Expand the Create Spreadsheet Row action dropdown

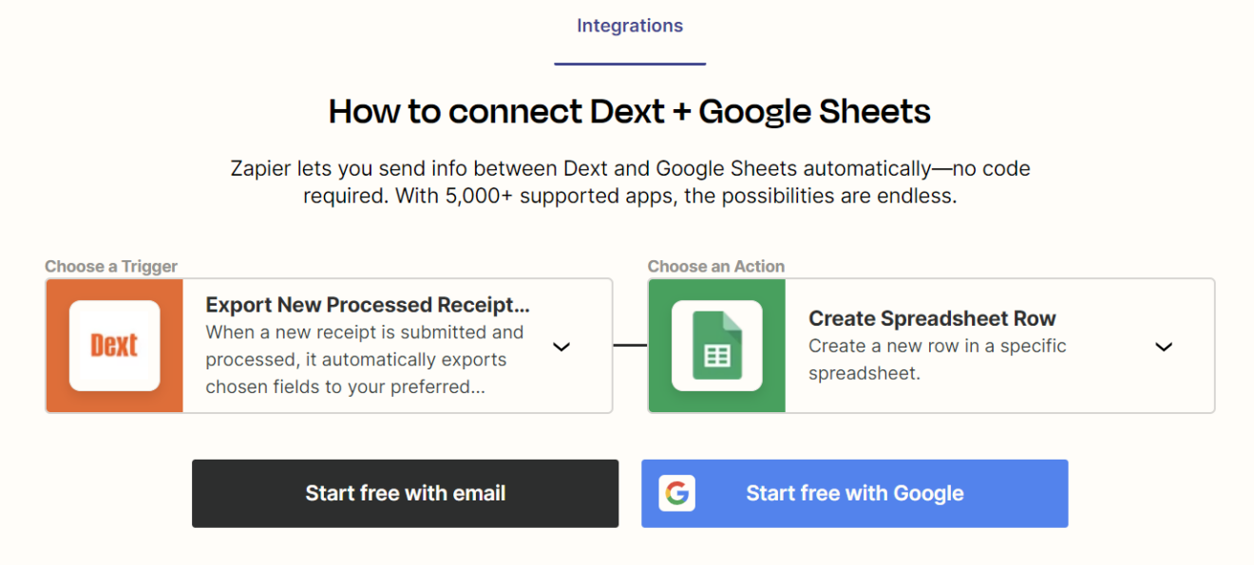coord(1164,348)
